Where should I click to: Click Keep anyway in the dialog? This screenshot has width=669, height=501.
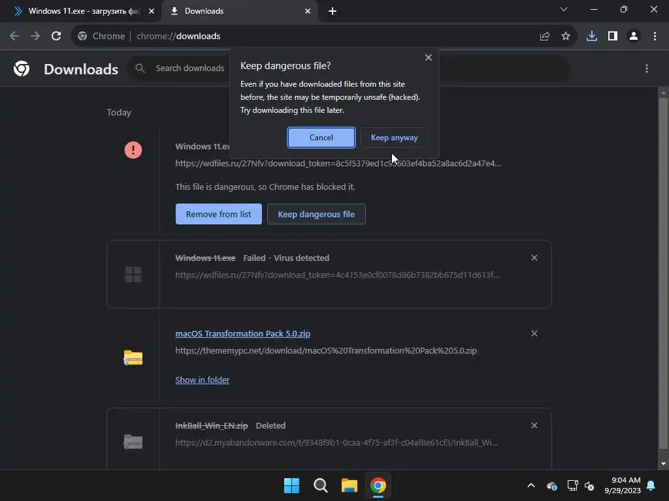394,138
